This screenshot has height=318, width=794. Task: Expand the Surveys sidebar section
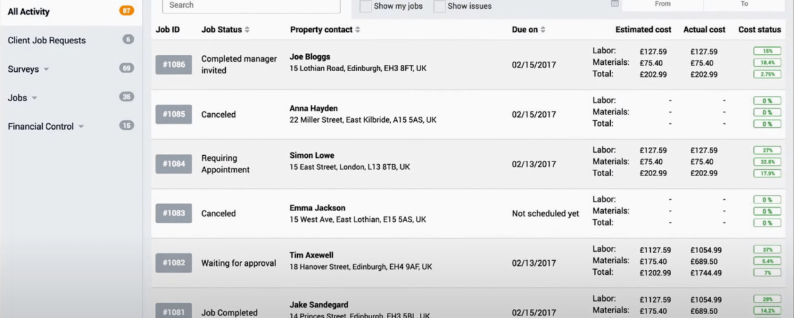tap(46, 69)
